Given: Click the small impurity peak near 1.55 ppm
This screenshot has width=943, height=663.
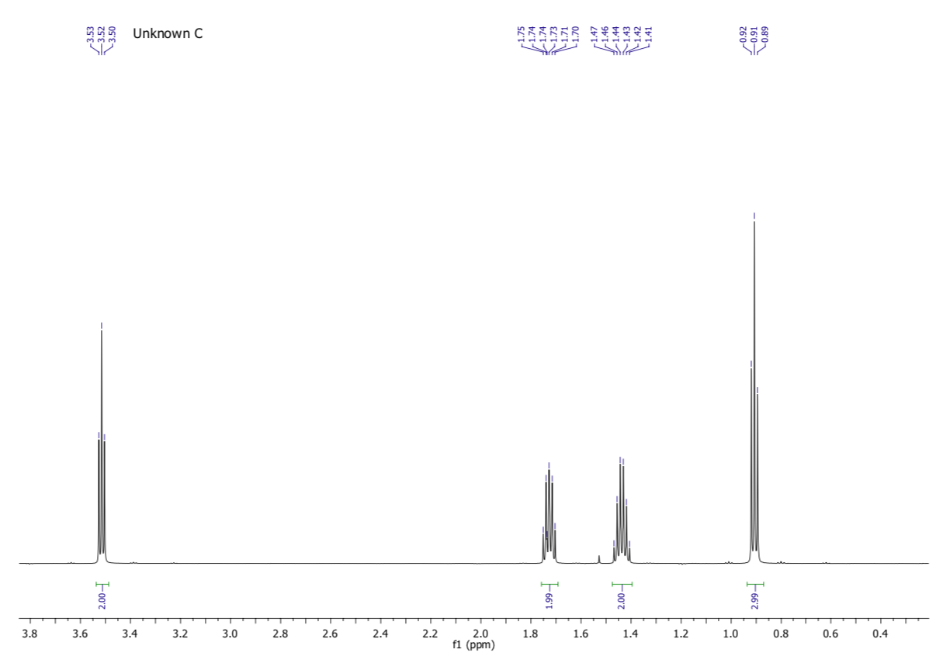Looking at the screenshot, I should click(x=598, y=557).
